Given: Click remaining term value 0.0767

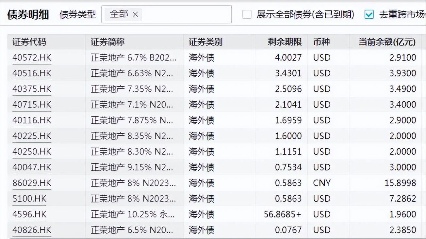Looking at the screenshot, I should click(x=288, y=230).
